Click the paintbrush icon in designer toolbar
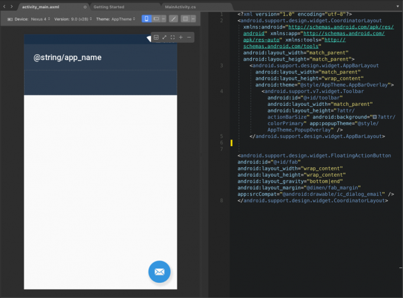The height and width of the screenshot is (298, 403). click(x=173, y=19)
